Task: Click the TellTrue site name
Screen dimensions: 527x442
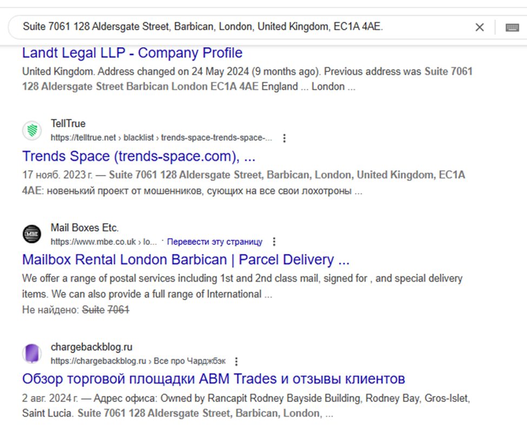Action: coord(68,123)
